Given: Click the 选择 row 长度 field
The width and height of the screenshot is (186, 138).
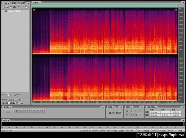Looking at the screenshot, I should tap(176, 112).
